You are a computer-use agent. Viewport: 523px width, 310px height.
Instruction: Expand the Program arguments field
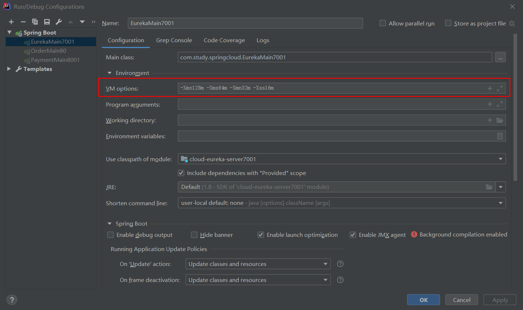point(500,104)
